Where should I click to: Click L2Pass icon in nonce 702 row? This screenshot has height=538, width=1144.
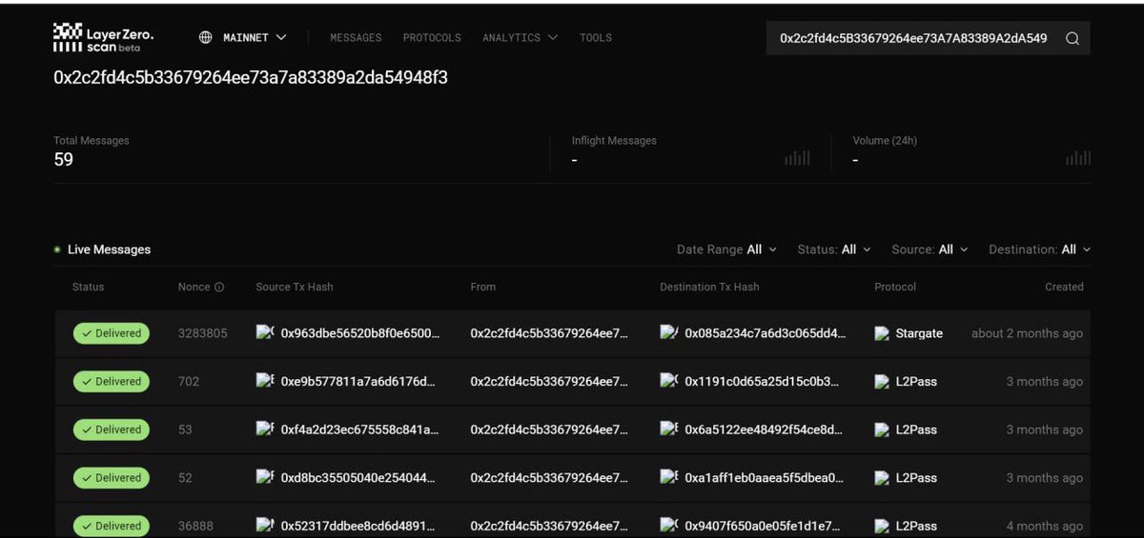pos(882,382)
